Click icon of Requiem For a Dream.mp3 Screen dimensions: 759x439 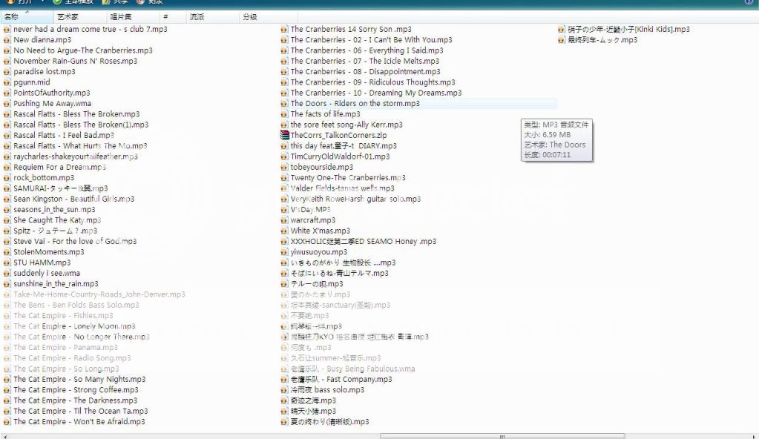[7, 168]
